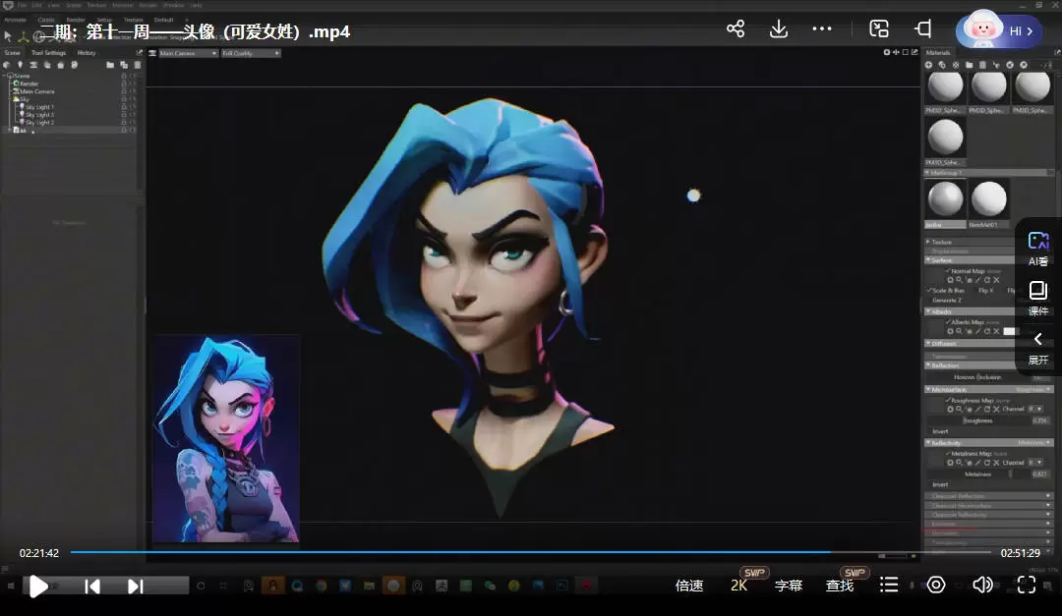This screenshot has width=1062, height=616.
Task: Click the video rotate icon
Action: 922,28
